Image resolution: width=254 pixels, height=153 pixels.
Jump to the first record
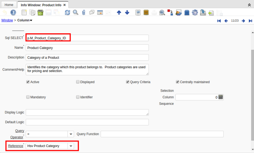click(219, 21)
